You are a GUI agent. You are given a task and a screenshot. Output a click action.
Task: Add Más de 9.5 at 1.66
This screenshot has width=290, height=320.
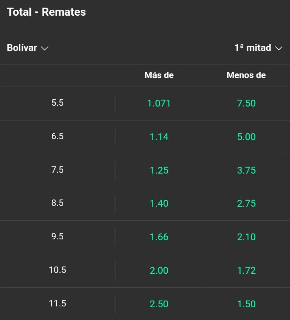coord(159,237)
